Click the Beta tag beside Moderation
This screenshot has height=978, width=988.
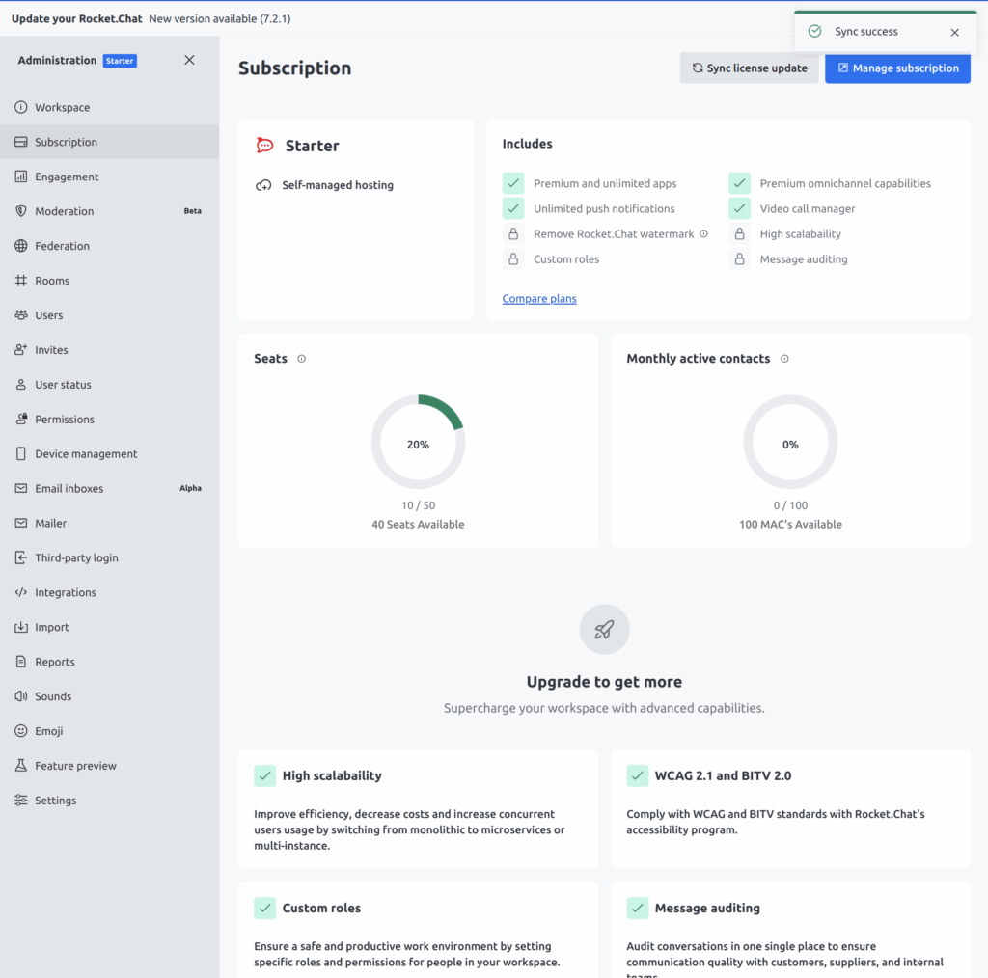coord(192,211)
